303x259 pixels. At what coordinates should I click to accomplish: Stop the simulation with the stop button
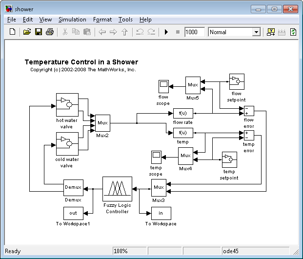click(x=178, y=32)
